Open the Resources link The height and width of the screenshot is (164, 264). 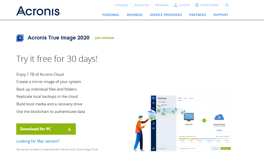pyautogui.click(x=142, y=5)
